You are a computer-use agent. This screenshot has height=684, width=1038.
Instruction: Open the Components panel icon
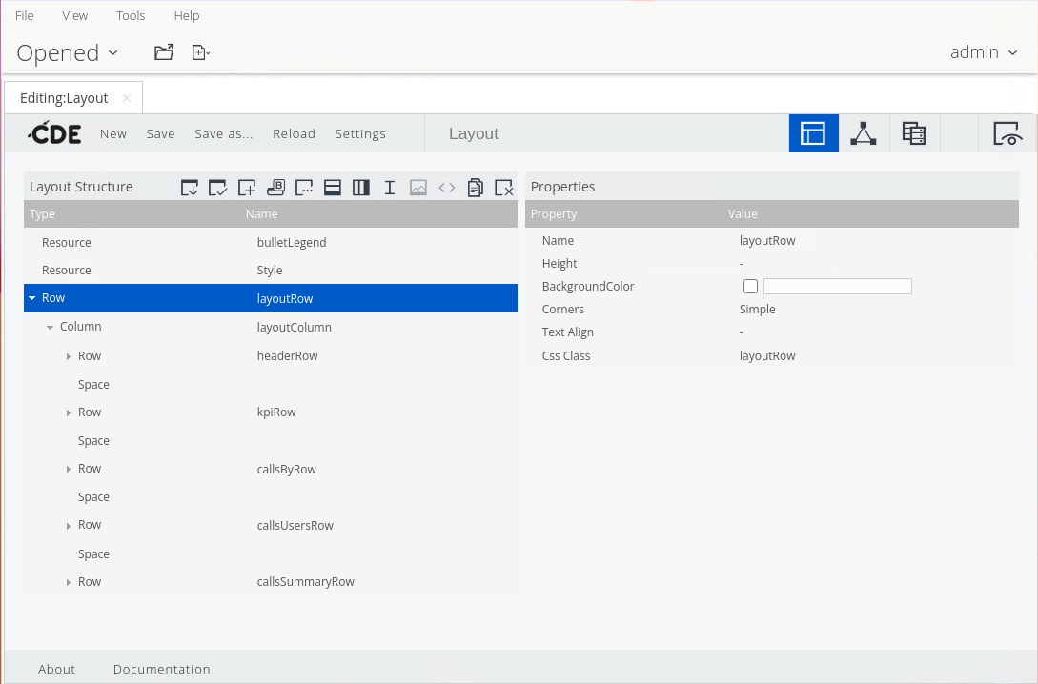point(864,133)
